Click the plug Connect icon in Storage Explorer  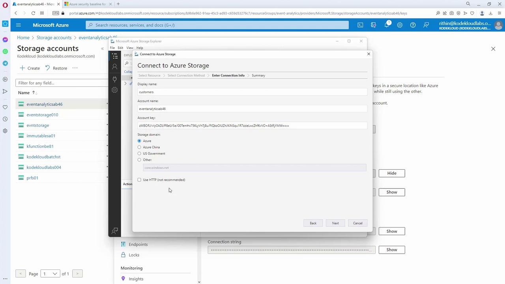(x=115, y=79)
